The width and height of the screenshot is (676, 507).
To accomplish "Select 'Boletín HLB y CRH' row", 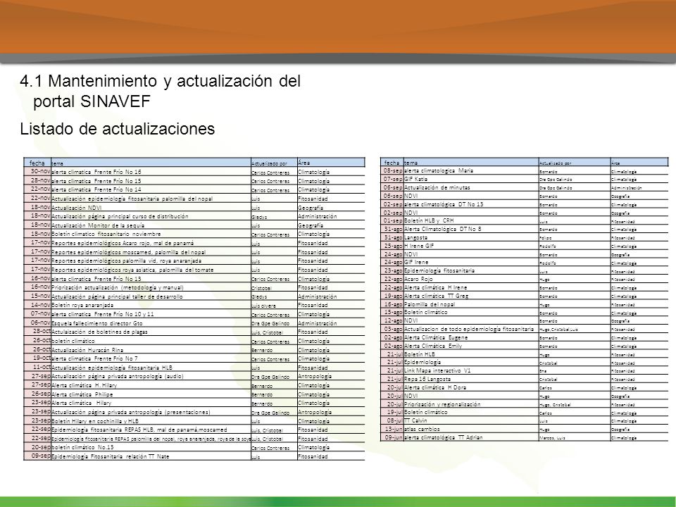I will click(x=524, y=220).
